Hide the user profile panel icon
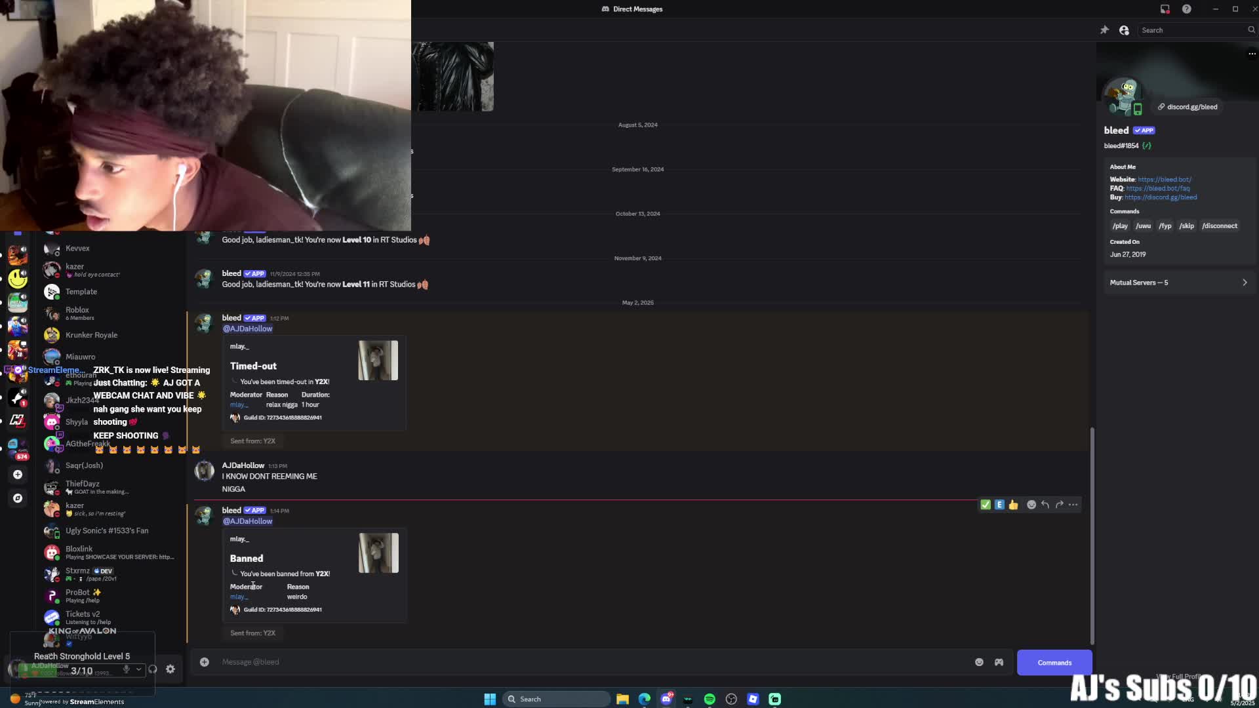 point(1124,30)
